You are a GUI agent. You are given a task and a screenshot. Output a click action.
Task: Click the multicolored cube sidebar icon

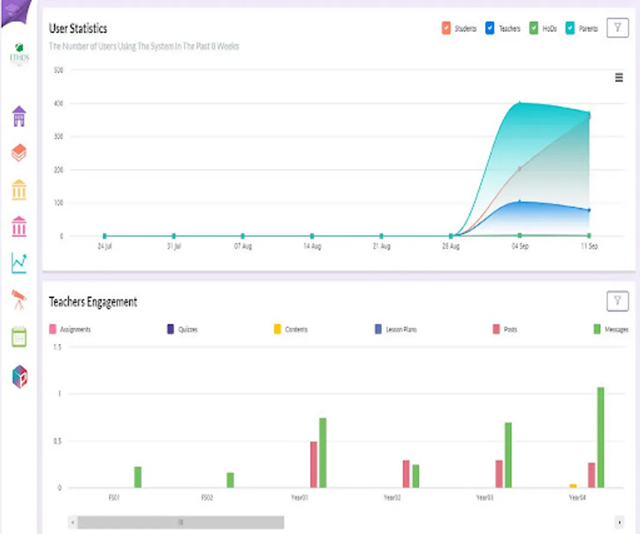(x=20, y=376)
